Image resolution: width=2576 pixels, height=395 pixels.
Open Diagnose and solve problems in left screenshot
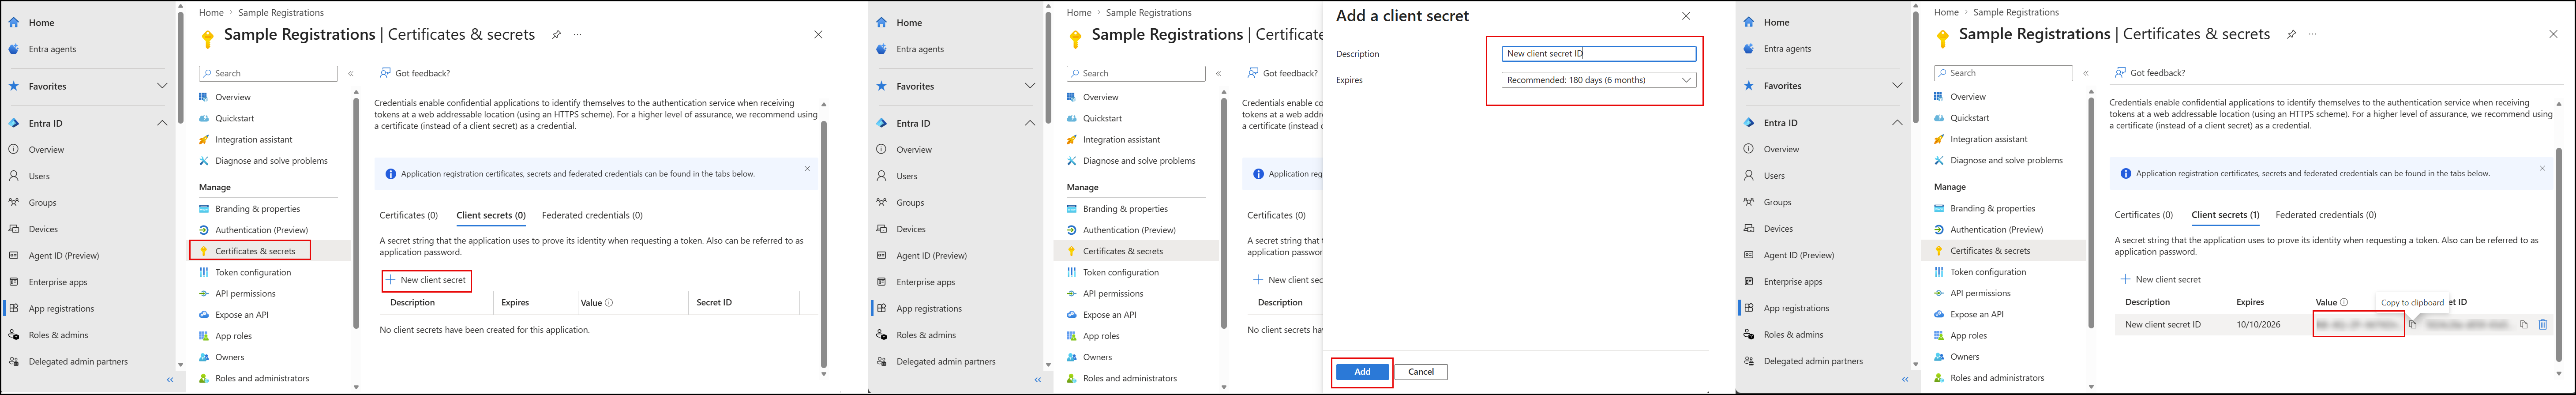pyautogui.click(x=271, y=161)
